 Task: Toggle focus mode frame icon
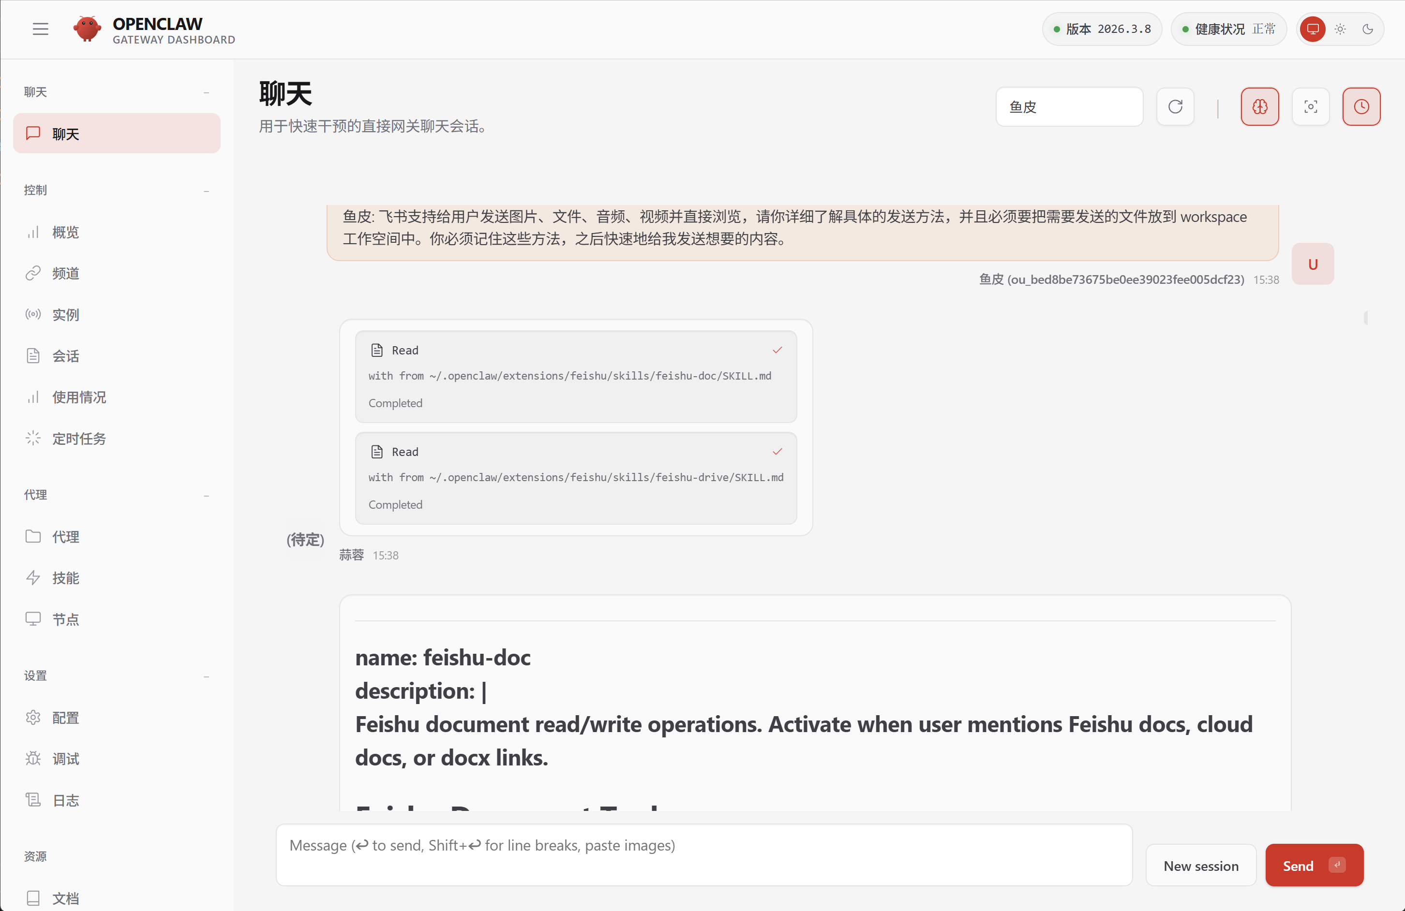[1310, 107]
